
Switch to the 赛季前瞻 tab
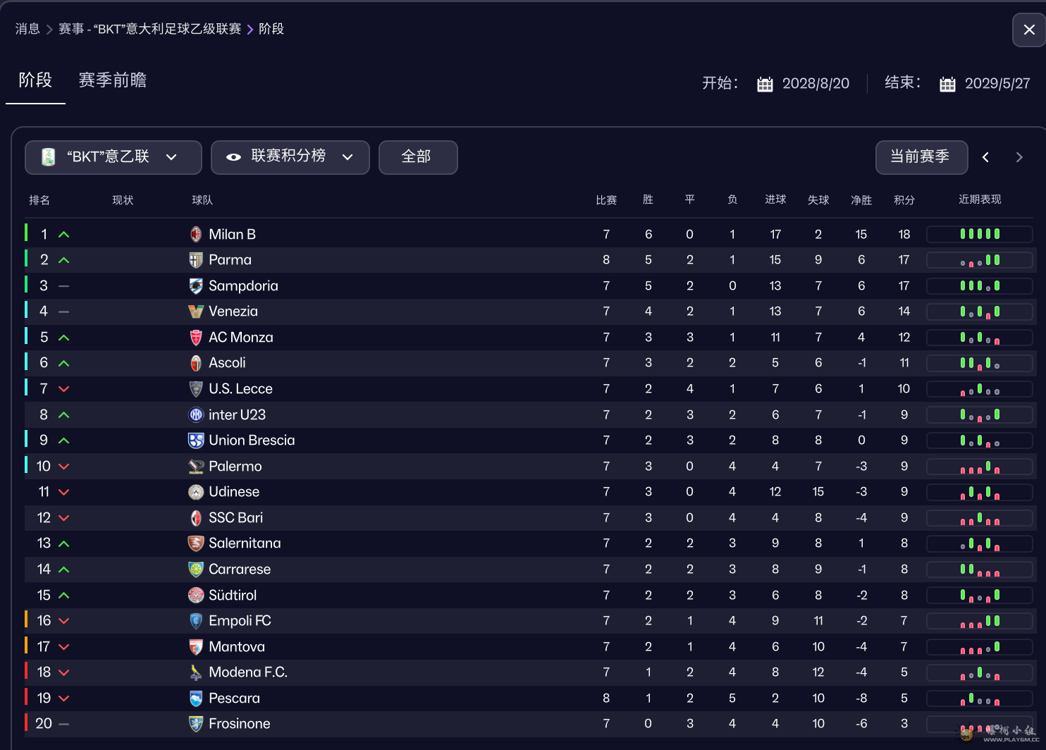point(113,80)
